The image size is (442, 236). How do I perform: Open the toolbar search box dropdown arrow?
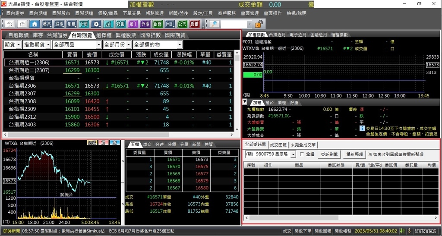coord(249,24)
